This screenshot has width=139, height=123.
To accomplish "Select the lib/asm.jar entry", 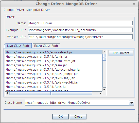I will pyautogui.click(x=54, y=65).
